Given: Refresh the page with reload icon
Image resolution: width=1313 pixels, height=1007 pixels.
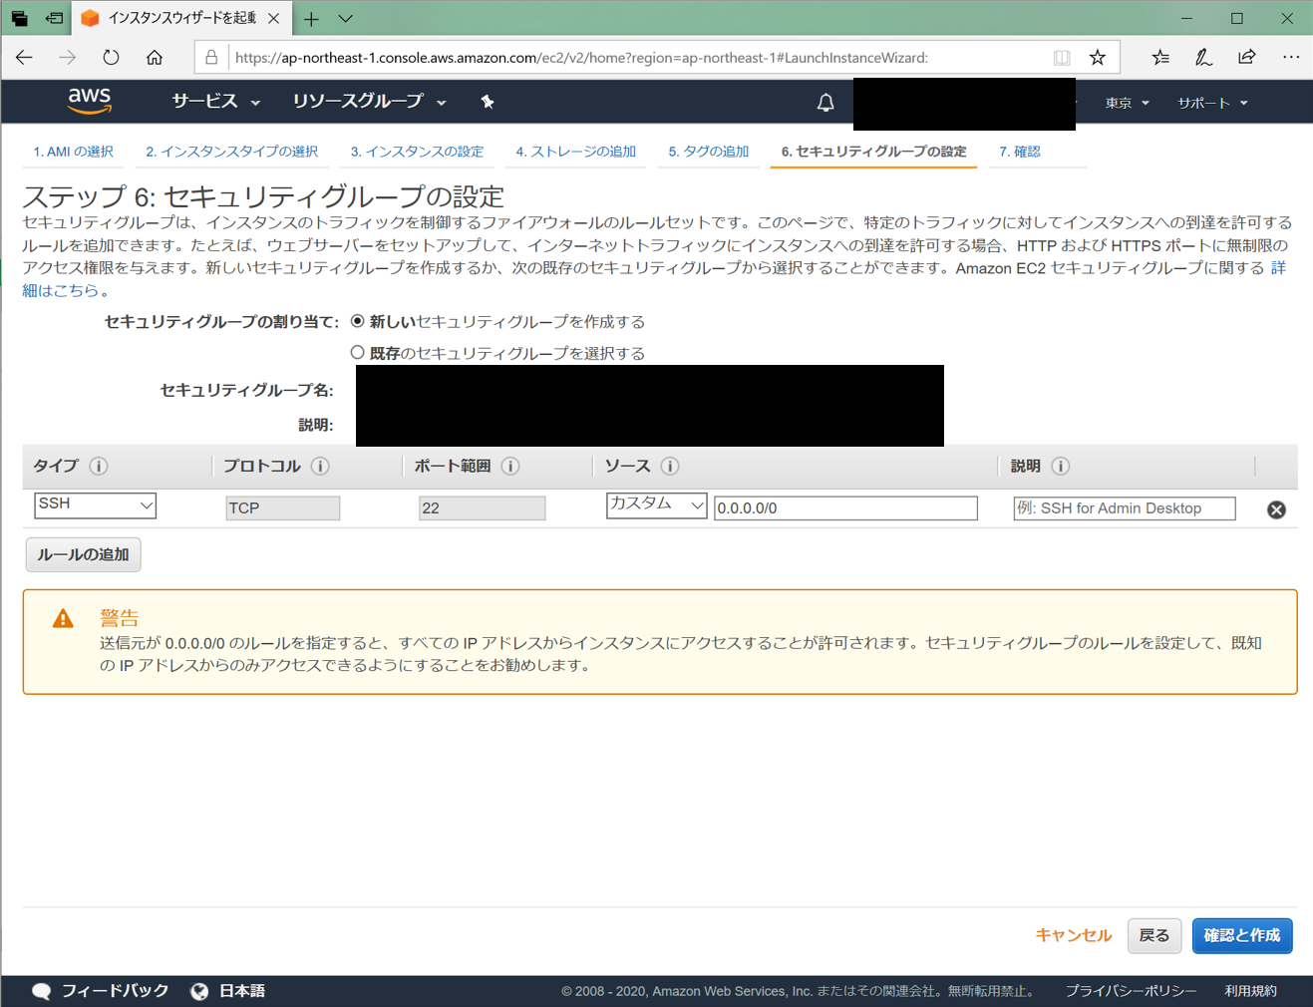Looking at the screenshot, I should pyautogui.click(x=111, y=58).
